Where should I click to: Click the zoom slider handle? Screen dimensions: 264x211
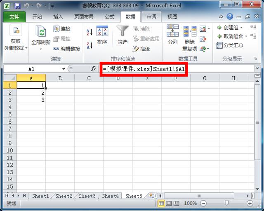pyautogui.click(x=226, y=203)
